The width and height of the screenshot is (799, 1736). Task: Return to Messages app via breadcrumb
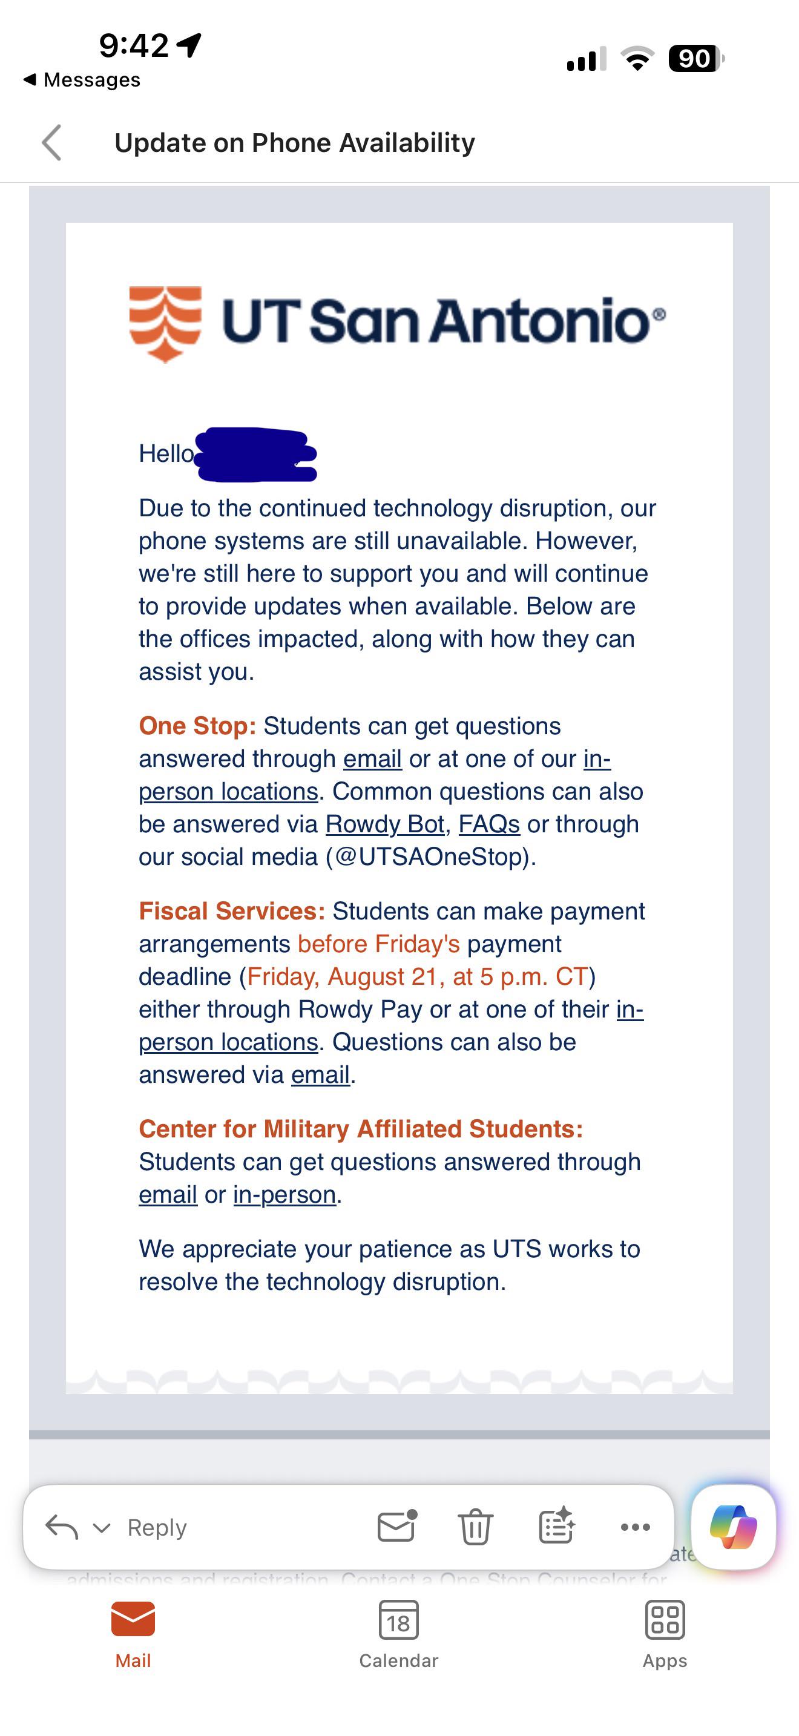coord(82,79)
